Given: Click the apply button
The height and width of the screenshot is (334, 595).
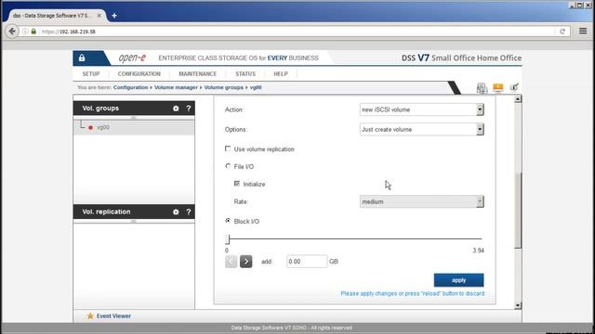Looking at the screenshot, I should [x=458, y=280].
